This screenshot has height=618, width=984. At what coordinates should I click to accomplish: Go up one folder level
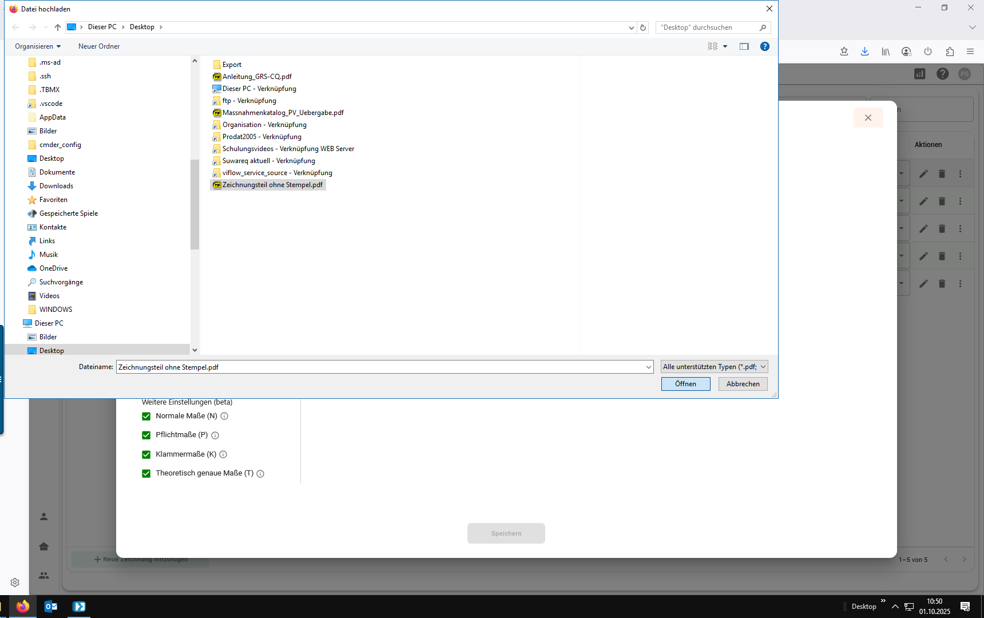point(58,27)
